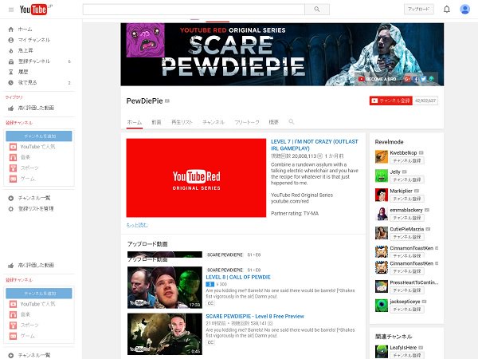Click BECOME A BRO link on banner
This screenshot has width=478, height=359.
point(378,79)
